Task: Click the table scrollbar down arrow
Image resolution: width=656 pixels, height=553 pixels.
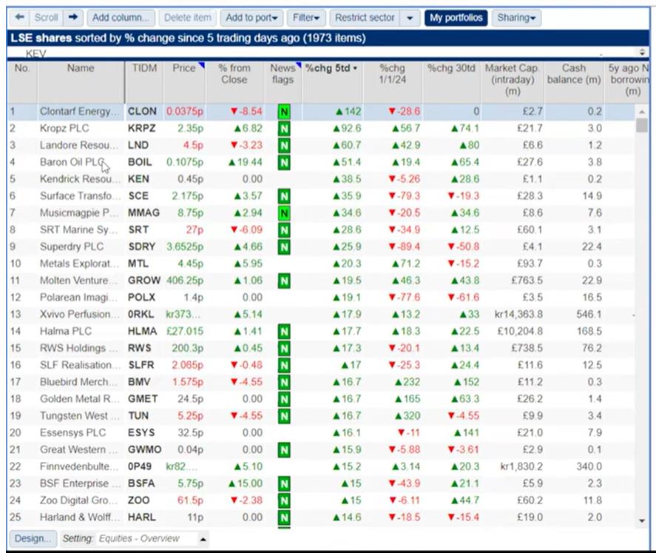Action: [x=642, y=520]
